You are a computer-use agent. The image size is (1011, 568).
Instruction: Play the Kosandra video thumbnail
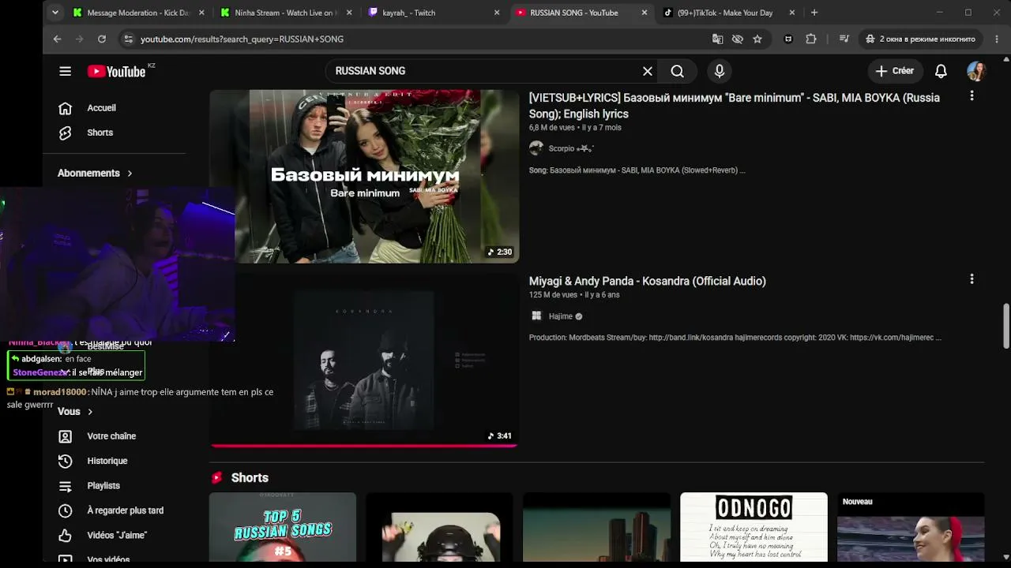click(364, 361)
